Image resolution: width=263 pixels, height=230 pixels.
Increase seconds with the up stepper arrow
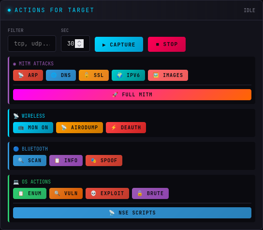[x=79, y=42]
